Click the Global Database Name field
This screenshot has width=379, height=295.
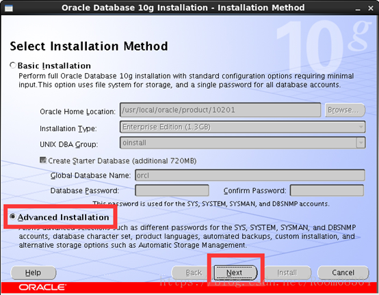(250, 175)
